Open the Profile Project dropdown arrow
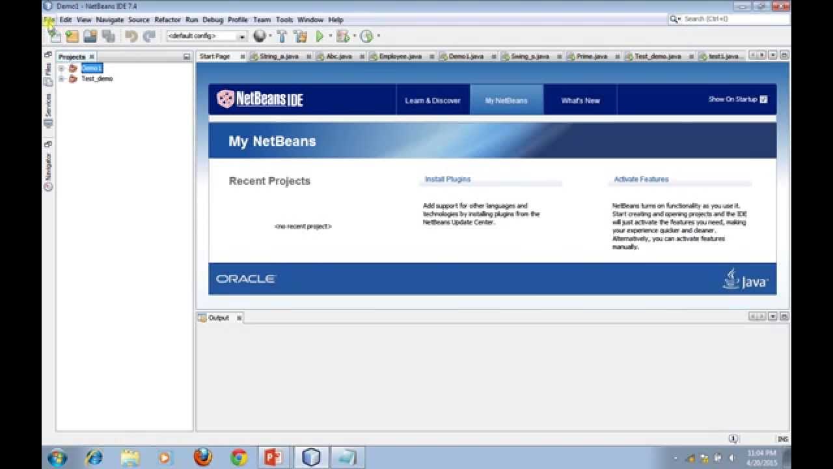 pyautogui.click(x=378, y=36)
